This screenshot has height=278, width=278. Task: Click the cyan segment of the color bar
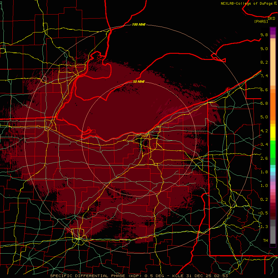tap(273, 170)
